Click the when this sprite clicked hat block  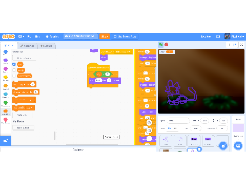click(98, 67)
